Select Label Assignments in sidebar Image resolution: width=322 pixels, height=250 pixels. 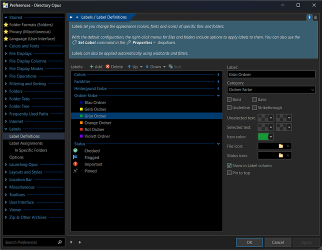(26, 143)
